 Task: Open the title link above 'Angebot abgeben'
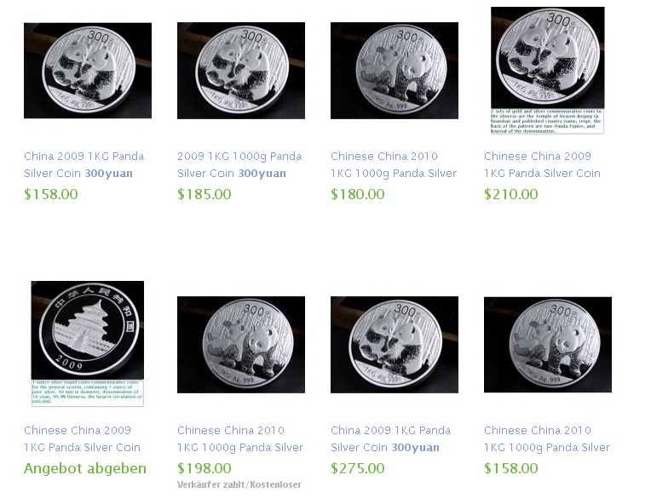pyautogui.click(x=82, y=438)
